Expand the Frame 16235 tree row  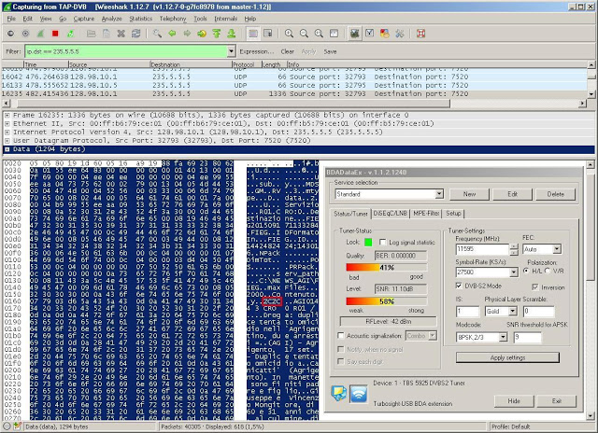[7, 115]
